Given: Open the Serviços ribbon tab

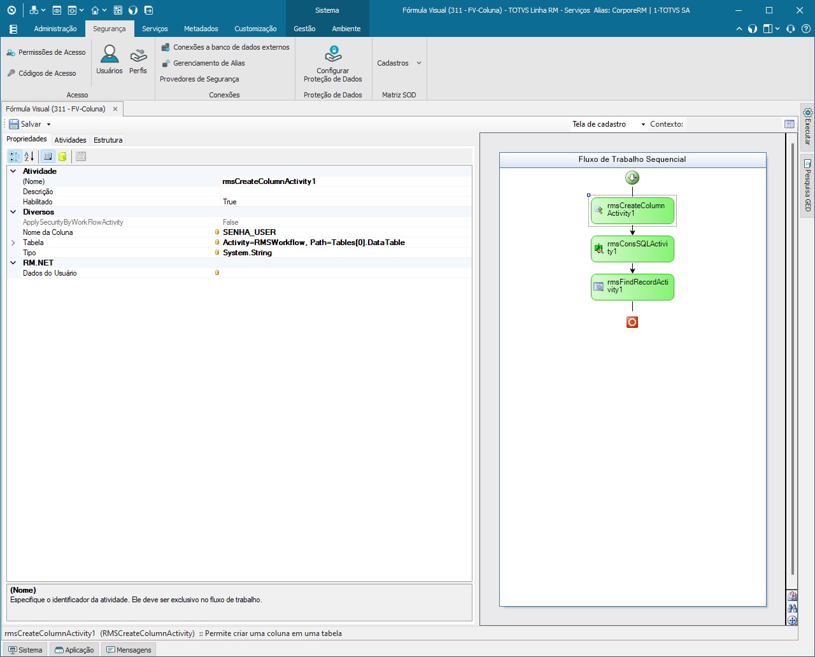Looking at the screenshot, I should pyautogui.click(x=155, y=29).
